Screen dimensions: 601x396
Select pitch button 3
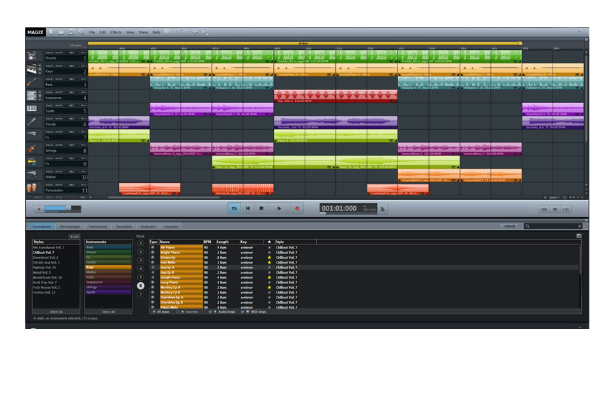point(141,260)
